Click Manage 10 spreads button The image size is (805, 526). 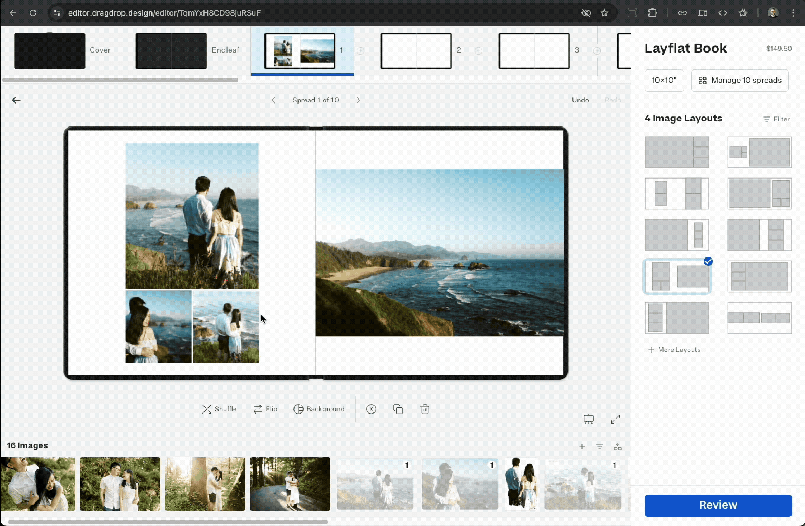click(740, 81)
